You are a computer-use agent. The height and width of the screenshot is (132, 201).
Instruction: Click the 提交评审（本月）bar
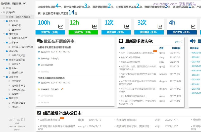[116, 32]
